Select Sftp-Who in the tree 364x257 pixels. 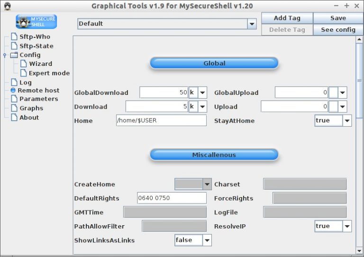click(x=35, y=37)
